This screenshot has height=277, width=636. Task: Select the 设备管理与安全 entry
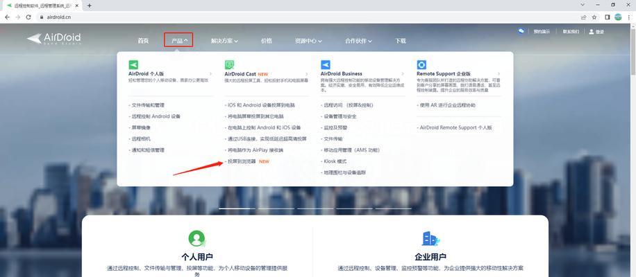pyautogui.click(x=339, y=116)
